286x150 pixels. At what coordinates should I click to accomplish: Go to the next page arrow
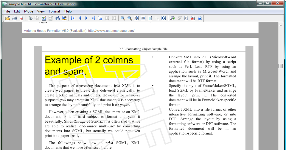pyautogui.click(x=86, y=18)
